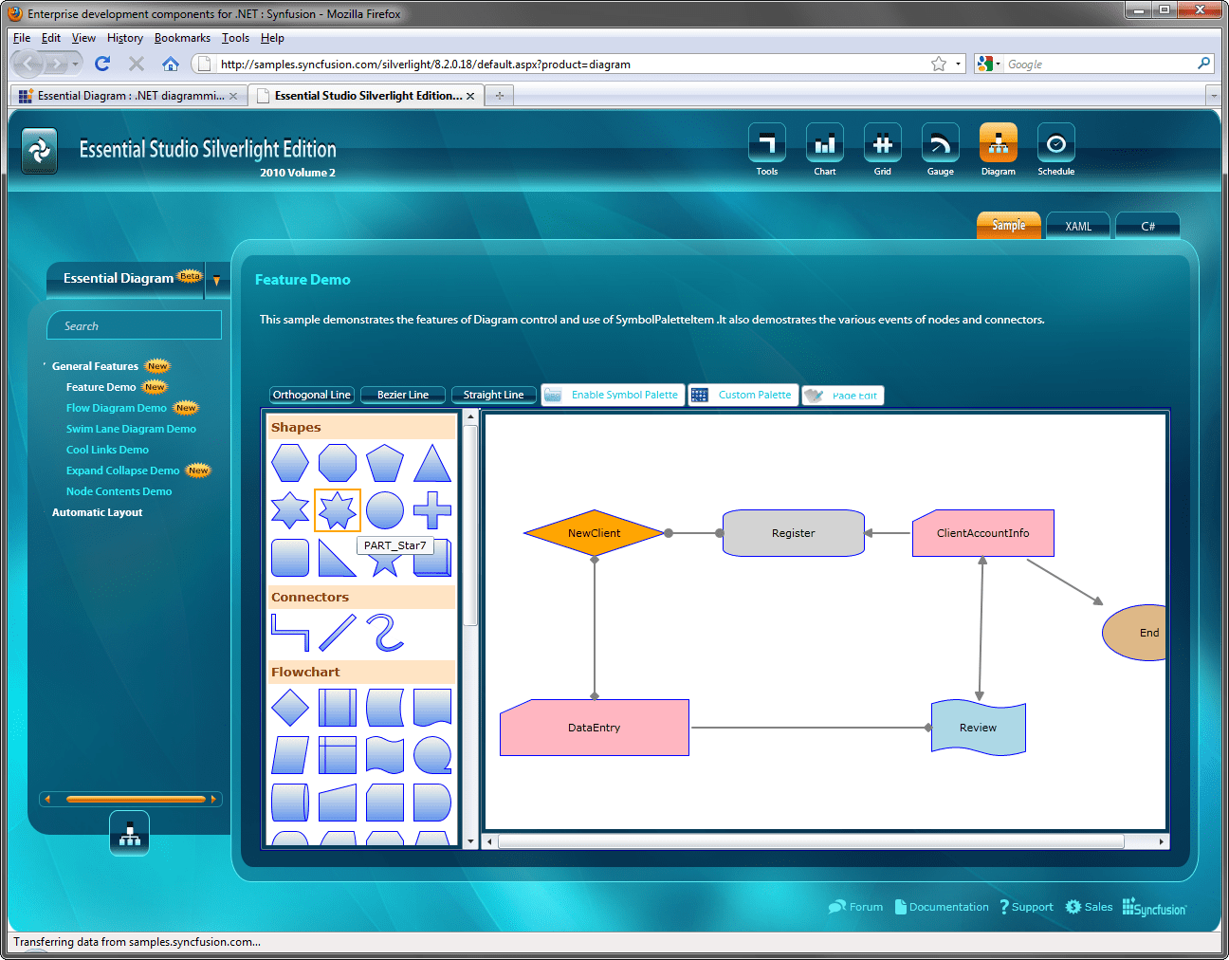Click inside the Search box

coord(134,325)
